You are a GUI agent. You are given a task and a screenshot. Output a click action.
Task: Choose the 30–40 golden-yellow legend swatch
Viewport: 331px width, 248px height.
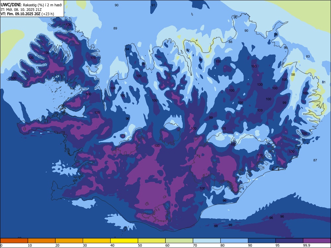point(97,241)
